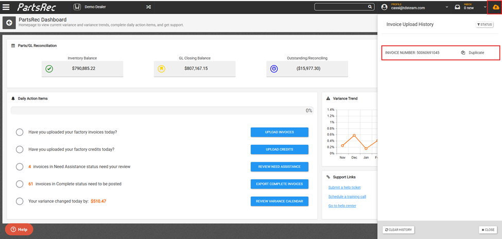The height and width of the screenshot is (239, 502).
Task: Expand the profile dropdown arrow
Action: (447, 7)
